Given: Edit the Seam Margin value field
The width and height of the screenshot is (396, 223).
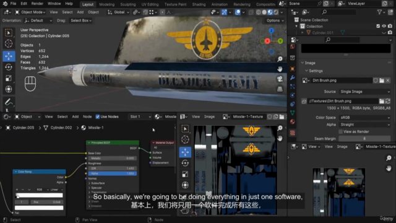Looking at the screenshot, I should point(364,139).
